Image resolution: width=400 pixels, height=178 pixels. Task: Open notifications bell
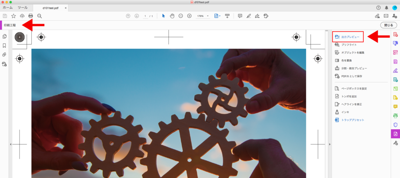[x=386, y=8]
